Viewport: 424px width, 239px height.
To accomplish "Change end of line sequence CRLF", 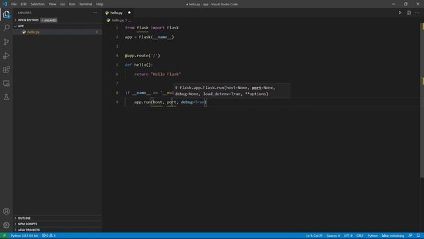I will click(360, 236).
